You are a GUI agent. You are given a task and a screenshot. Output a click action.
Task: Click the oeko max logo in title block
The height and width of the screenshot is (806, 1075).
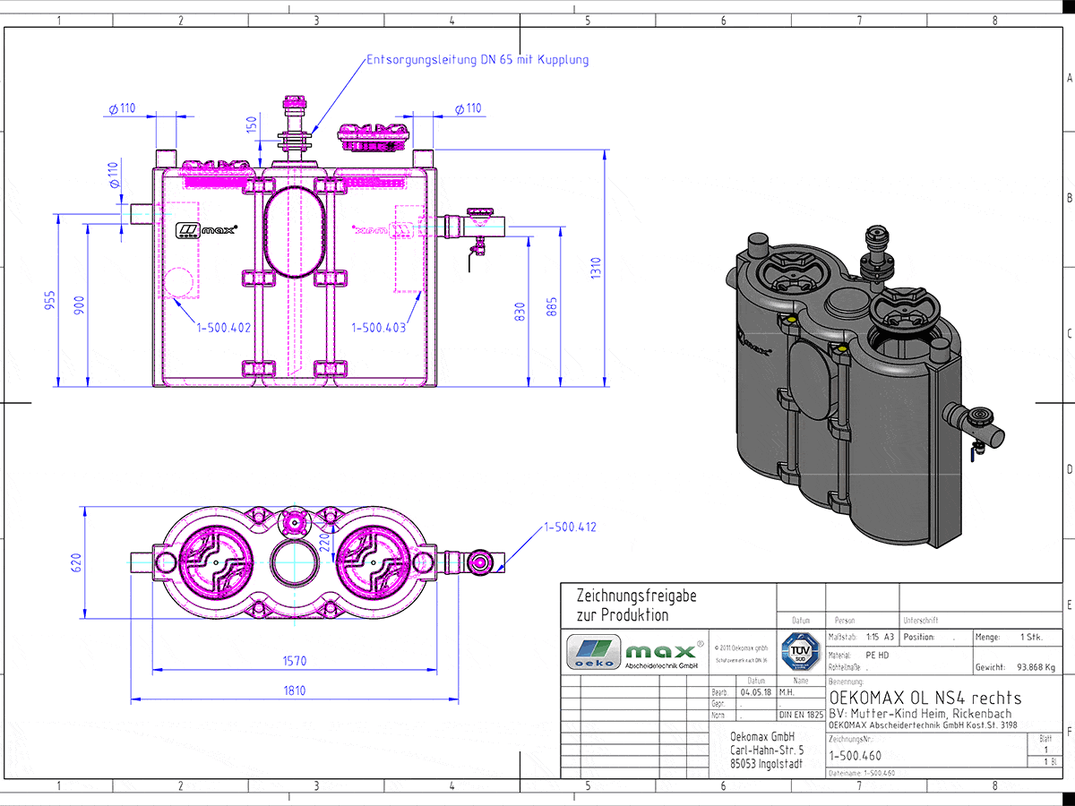tap(635, 653)
